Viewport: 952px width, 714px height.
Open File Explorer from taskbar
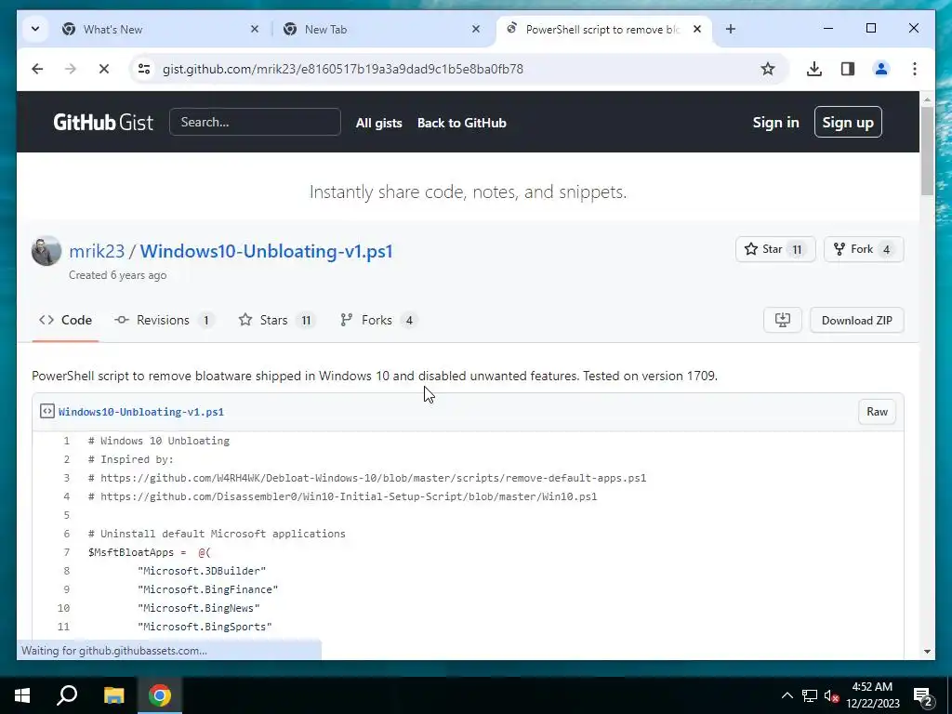click(x=113, y=695)
